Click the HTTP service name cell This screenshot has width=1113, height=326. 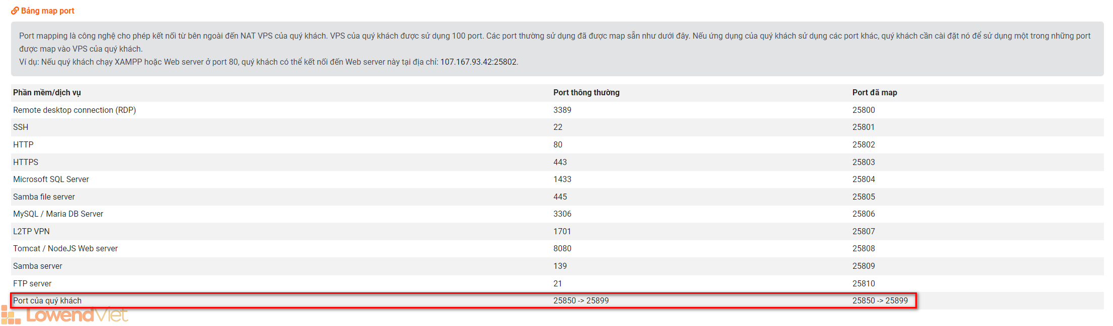(x=23, y=144)
